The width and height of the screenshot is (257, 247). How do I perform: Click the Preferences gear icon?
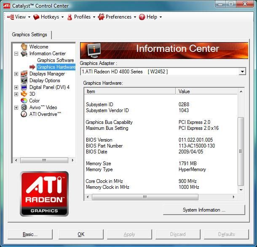pyautogui.click(x=101, y=17)
